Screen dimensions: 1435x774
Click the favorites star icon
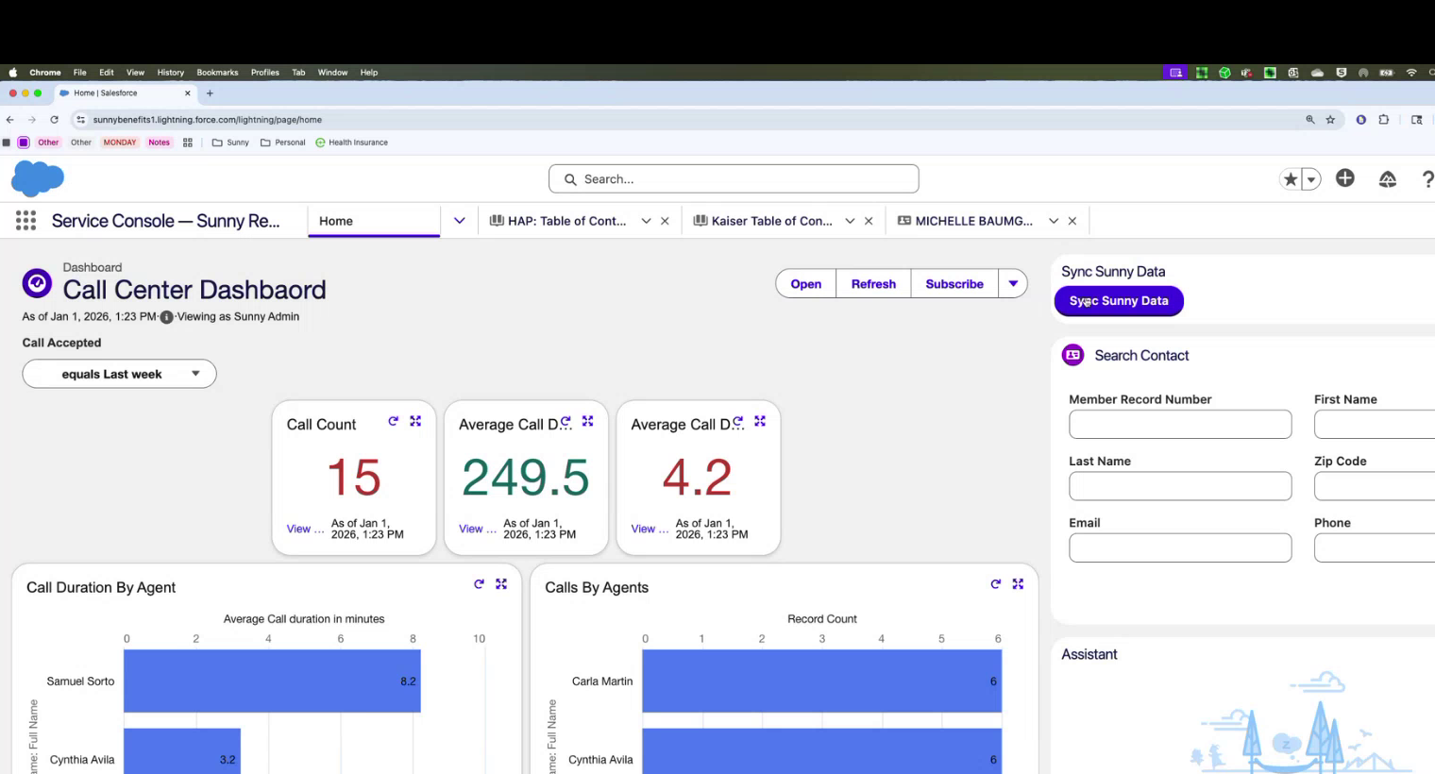coord(1290,179)
